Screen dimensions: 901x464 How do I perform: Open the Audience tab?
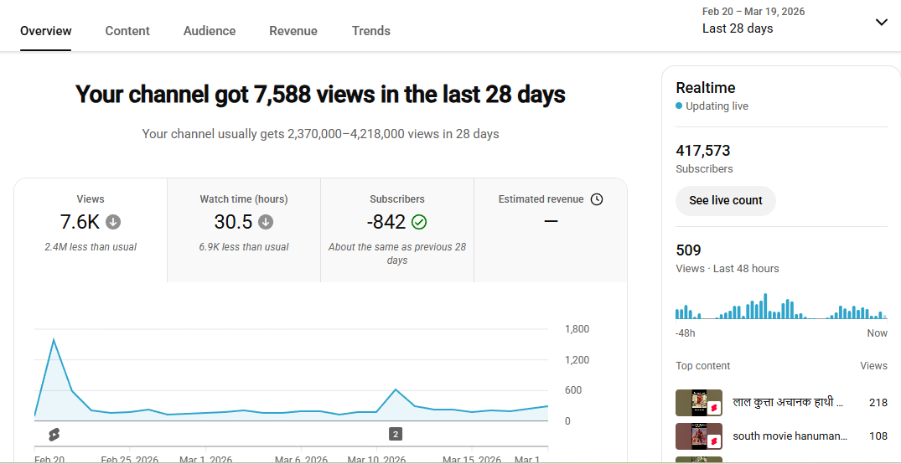[210, 31]
